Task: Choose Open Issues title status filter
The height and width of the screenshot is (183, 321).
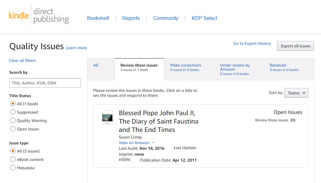Action: (x=13, y=129)
